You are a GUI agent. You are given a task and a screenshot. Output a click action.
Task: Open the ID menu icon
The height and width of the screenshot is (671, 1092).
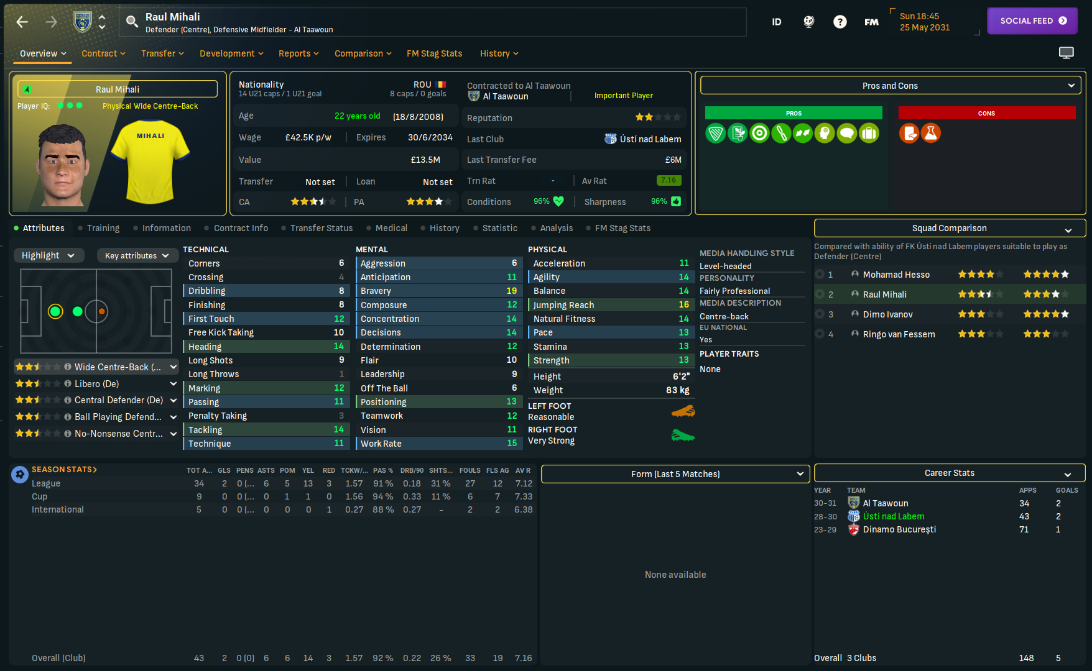(777, 22)
